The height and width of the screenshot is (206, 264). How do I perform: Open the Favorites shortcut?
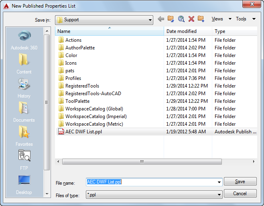click(24, 136)
